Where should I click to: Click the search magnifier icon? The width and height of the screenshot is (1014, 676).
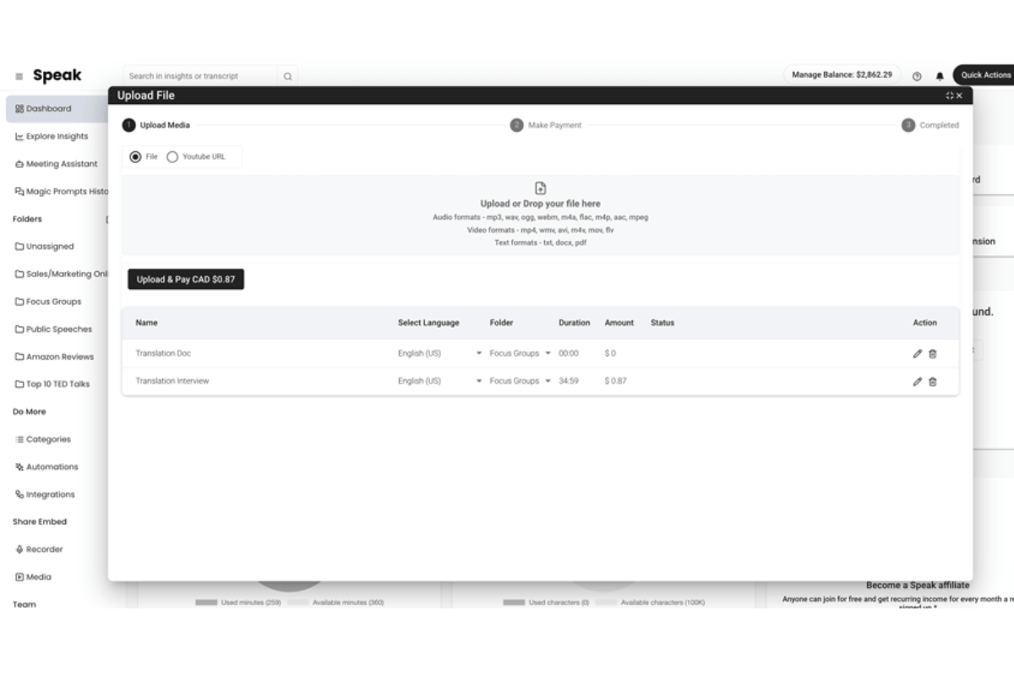pyautogui.click(x=287, y=76)
